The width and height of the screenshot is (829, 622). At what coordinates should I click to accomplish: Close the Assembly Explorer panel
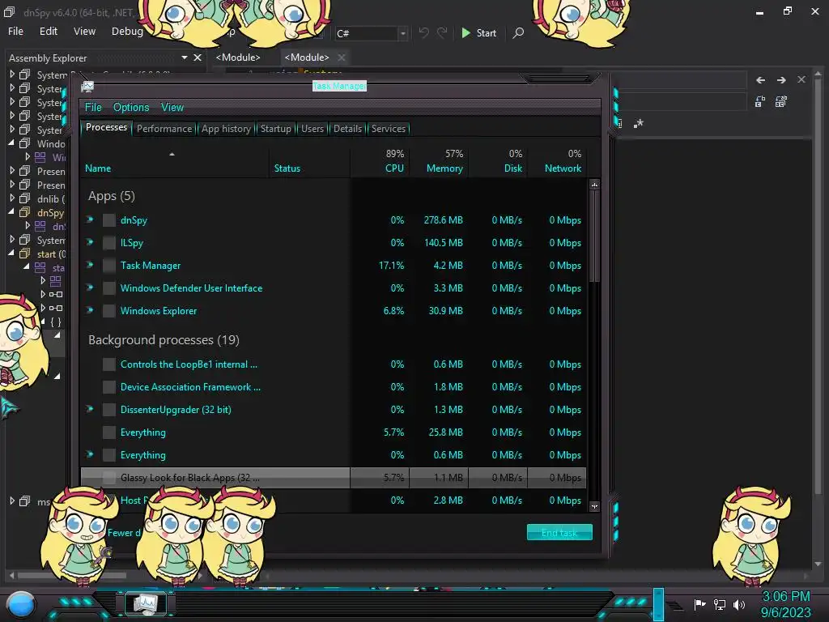pos(198,58)
